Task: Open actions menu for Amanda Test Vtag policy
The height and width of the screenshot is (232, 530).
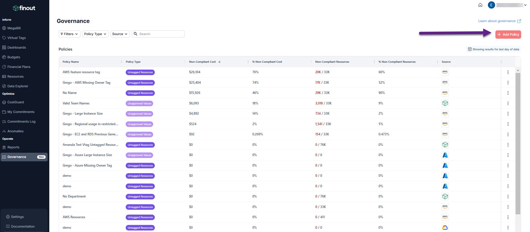Action: (508, 145)
